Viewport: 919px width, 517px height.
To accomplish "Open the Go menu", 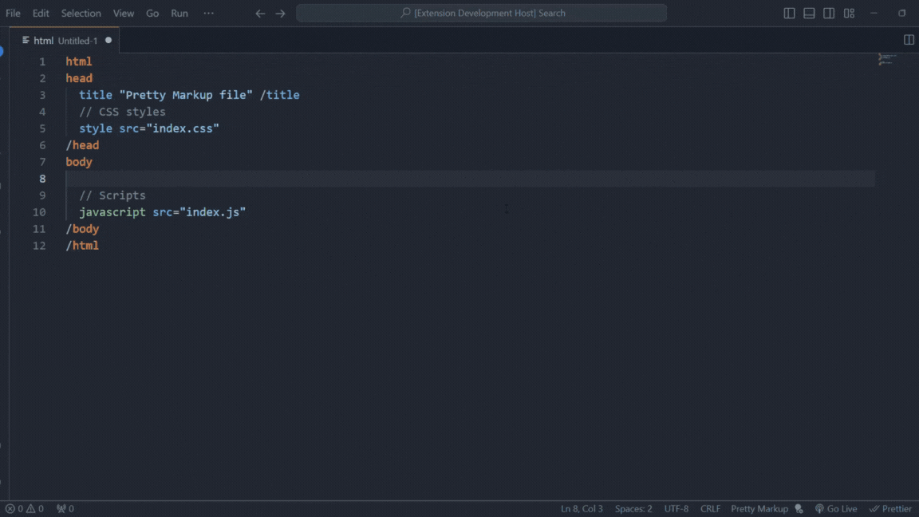I will pos(152,13).
